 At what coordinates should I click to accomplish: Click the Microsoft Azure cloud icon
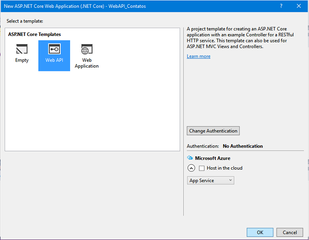[190, 158]
